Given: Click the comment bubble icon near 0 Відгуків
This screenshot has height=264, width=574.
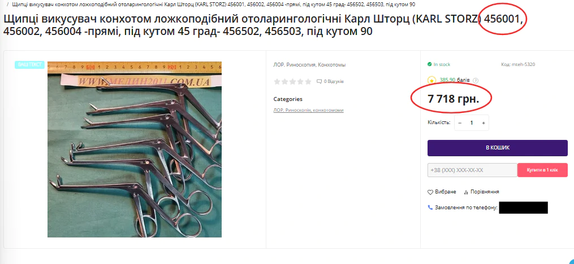Looking at the screenshot, I should click(319, 81).
